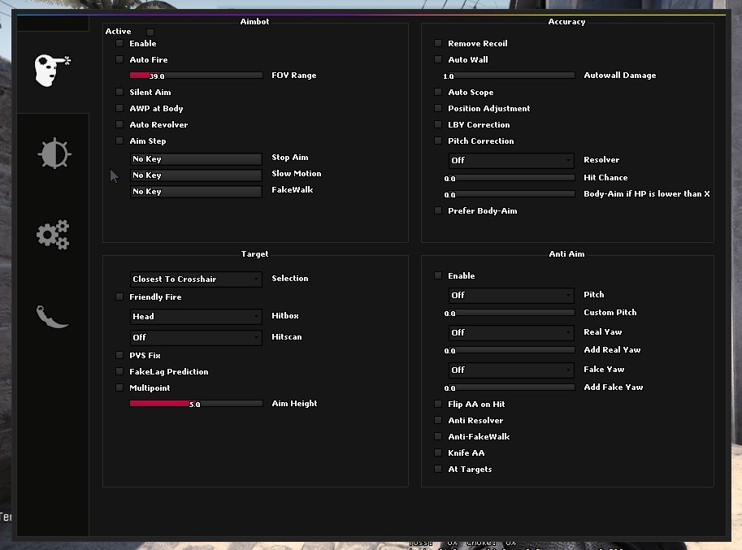
Task: Turn on the Enable checkbox under Anti Aim
Action: [x=439, y=276]
